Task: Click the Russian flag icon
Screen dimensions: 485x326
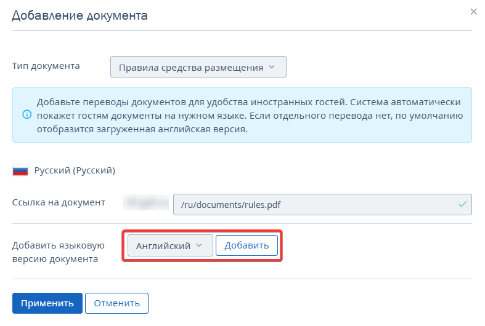Action: tap(20, 170)
